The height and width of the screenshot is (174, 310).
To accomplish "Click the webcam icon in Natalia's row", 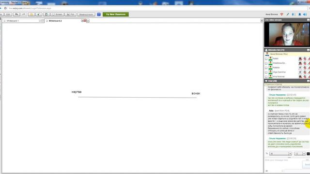I will click(300, 68).
